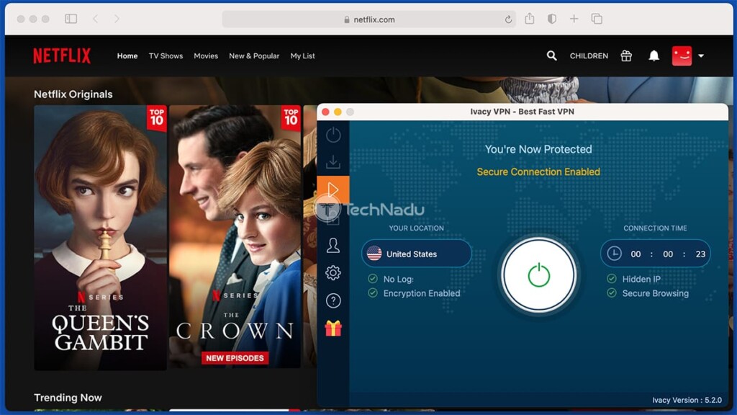Go back in Safari
The height and width of the screenshot is (415, 737).
96,19
